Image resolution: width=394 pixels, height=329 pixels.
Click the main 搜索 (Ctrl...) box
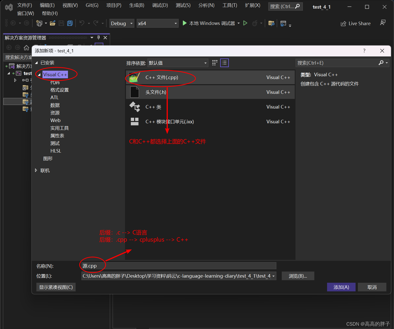click(285, 6)
